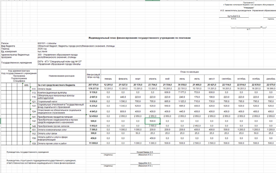Select the 'сентябрь' month column header
The width and height of the screenshot is (276, 173).
point(226,79)
